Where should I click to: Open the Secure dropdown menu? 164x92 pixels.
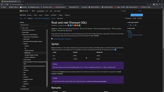point(41,15)
